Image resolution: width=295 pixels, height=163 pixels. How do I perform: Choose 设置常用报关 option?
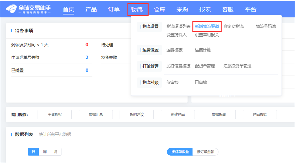pos(207,35)
